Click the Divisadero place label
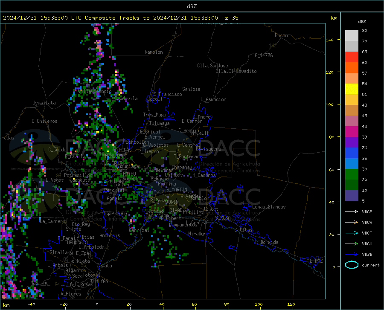This screenshot has height=310, width=384. point(208,149)
